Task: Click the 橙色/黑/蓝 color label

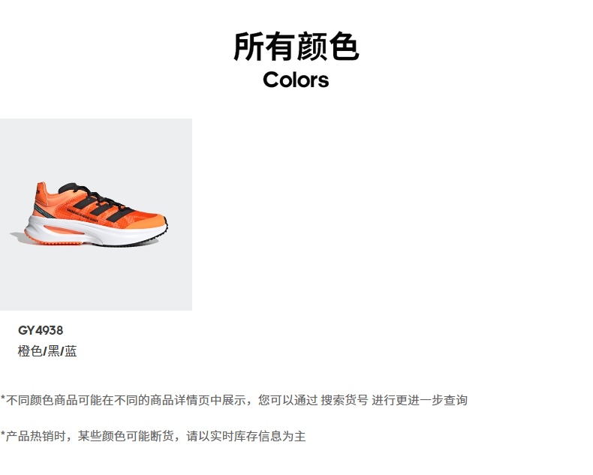Action: 47,351
